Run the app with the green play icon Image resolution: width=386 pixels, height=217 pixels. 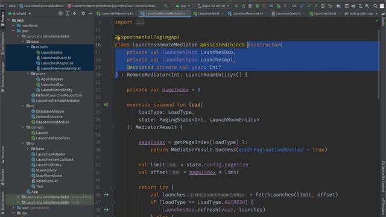point(236,5)
